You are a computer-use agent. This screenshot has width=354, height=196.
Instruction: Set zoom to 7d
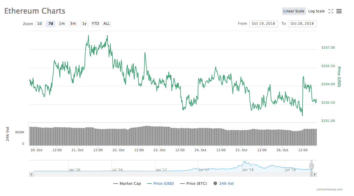pos(51,24)
